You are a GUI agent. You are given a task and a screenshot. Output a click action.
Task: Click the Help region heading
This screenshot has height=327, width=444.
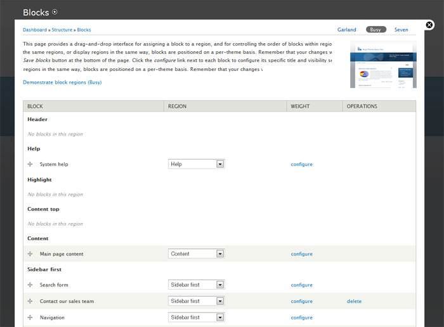[34, 149]
